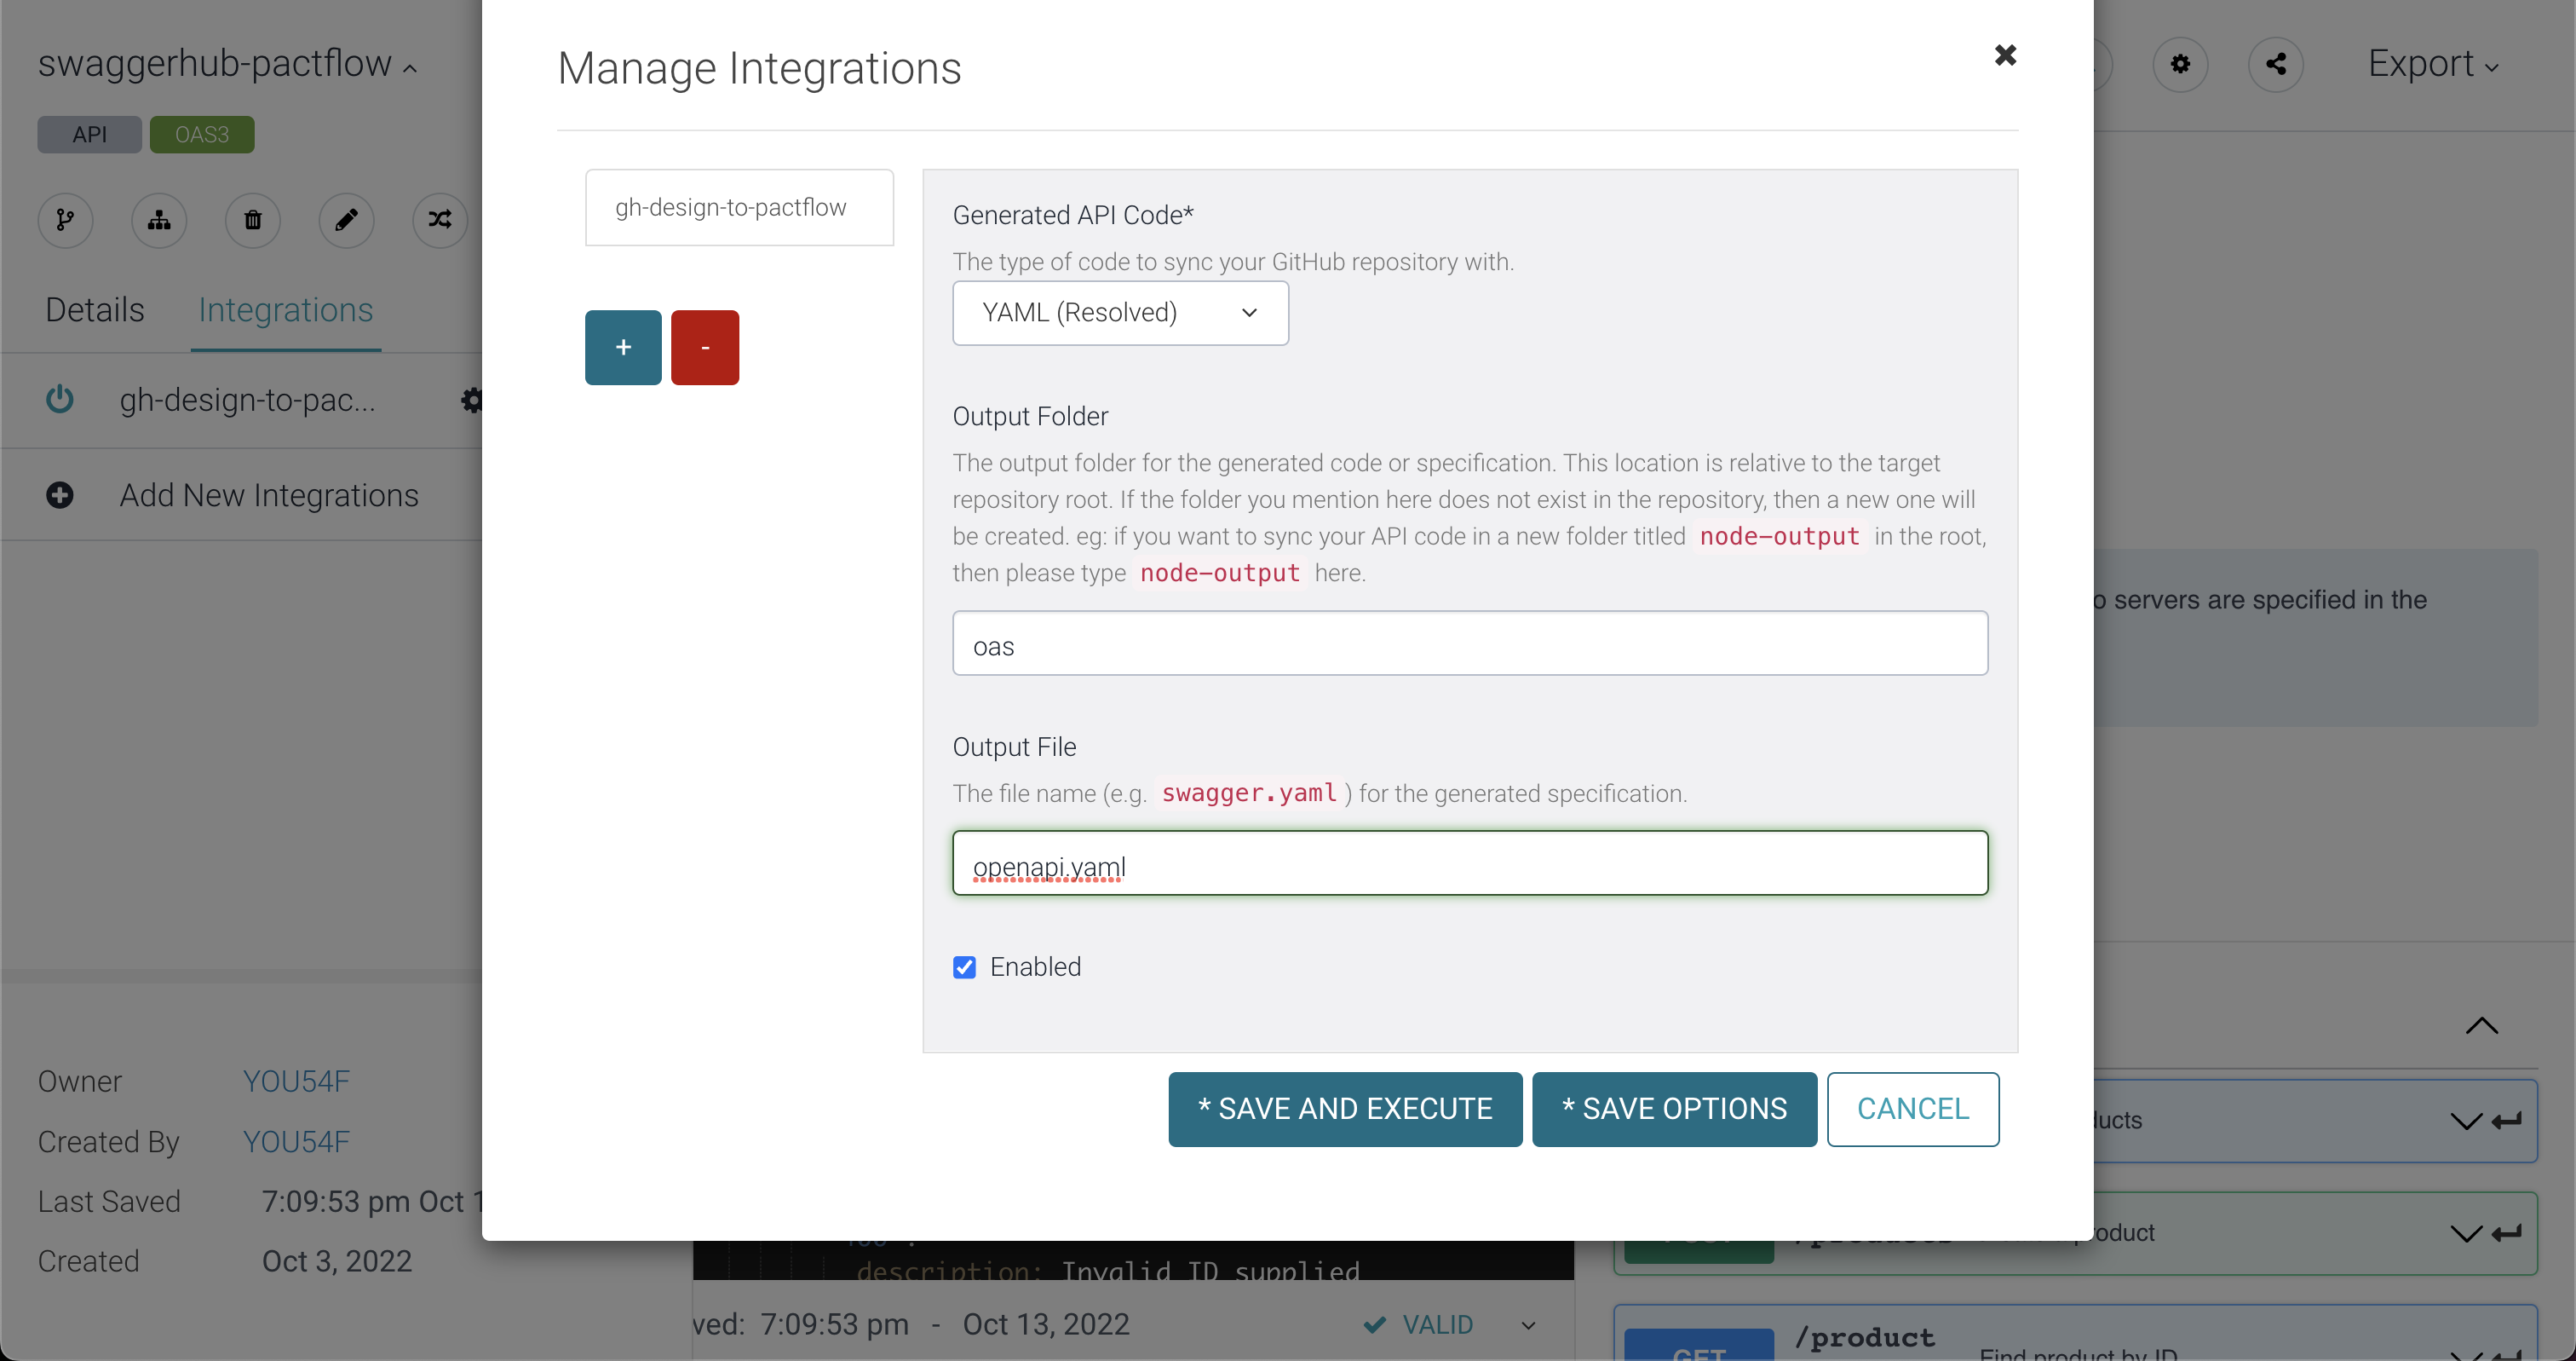Toggle power icon for gh-design-to-pac integration
Image resolution: width=2576 pixels, height=1361 pixels.
(x=60, y=400)
